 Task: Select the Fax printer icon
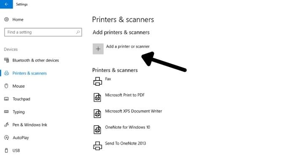coord(98,81)
